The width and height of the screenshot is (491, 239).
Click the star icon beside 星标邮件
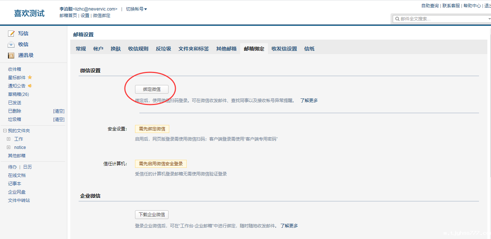click(x=30, y=77)
